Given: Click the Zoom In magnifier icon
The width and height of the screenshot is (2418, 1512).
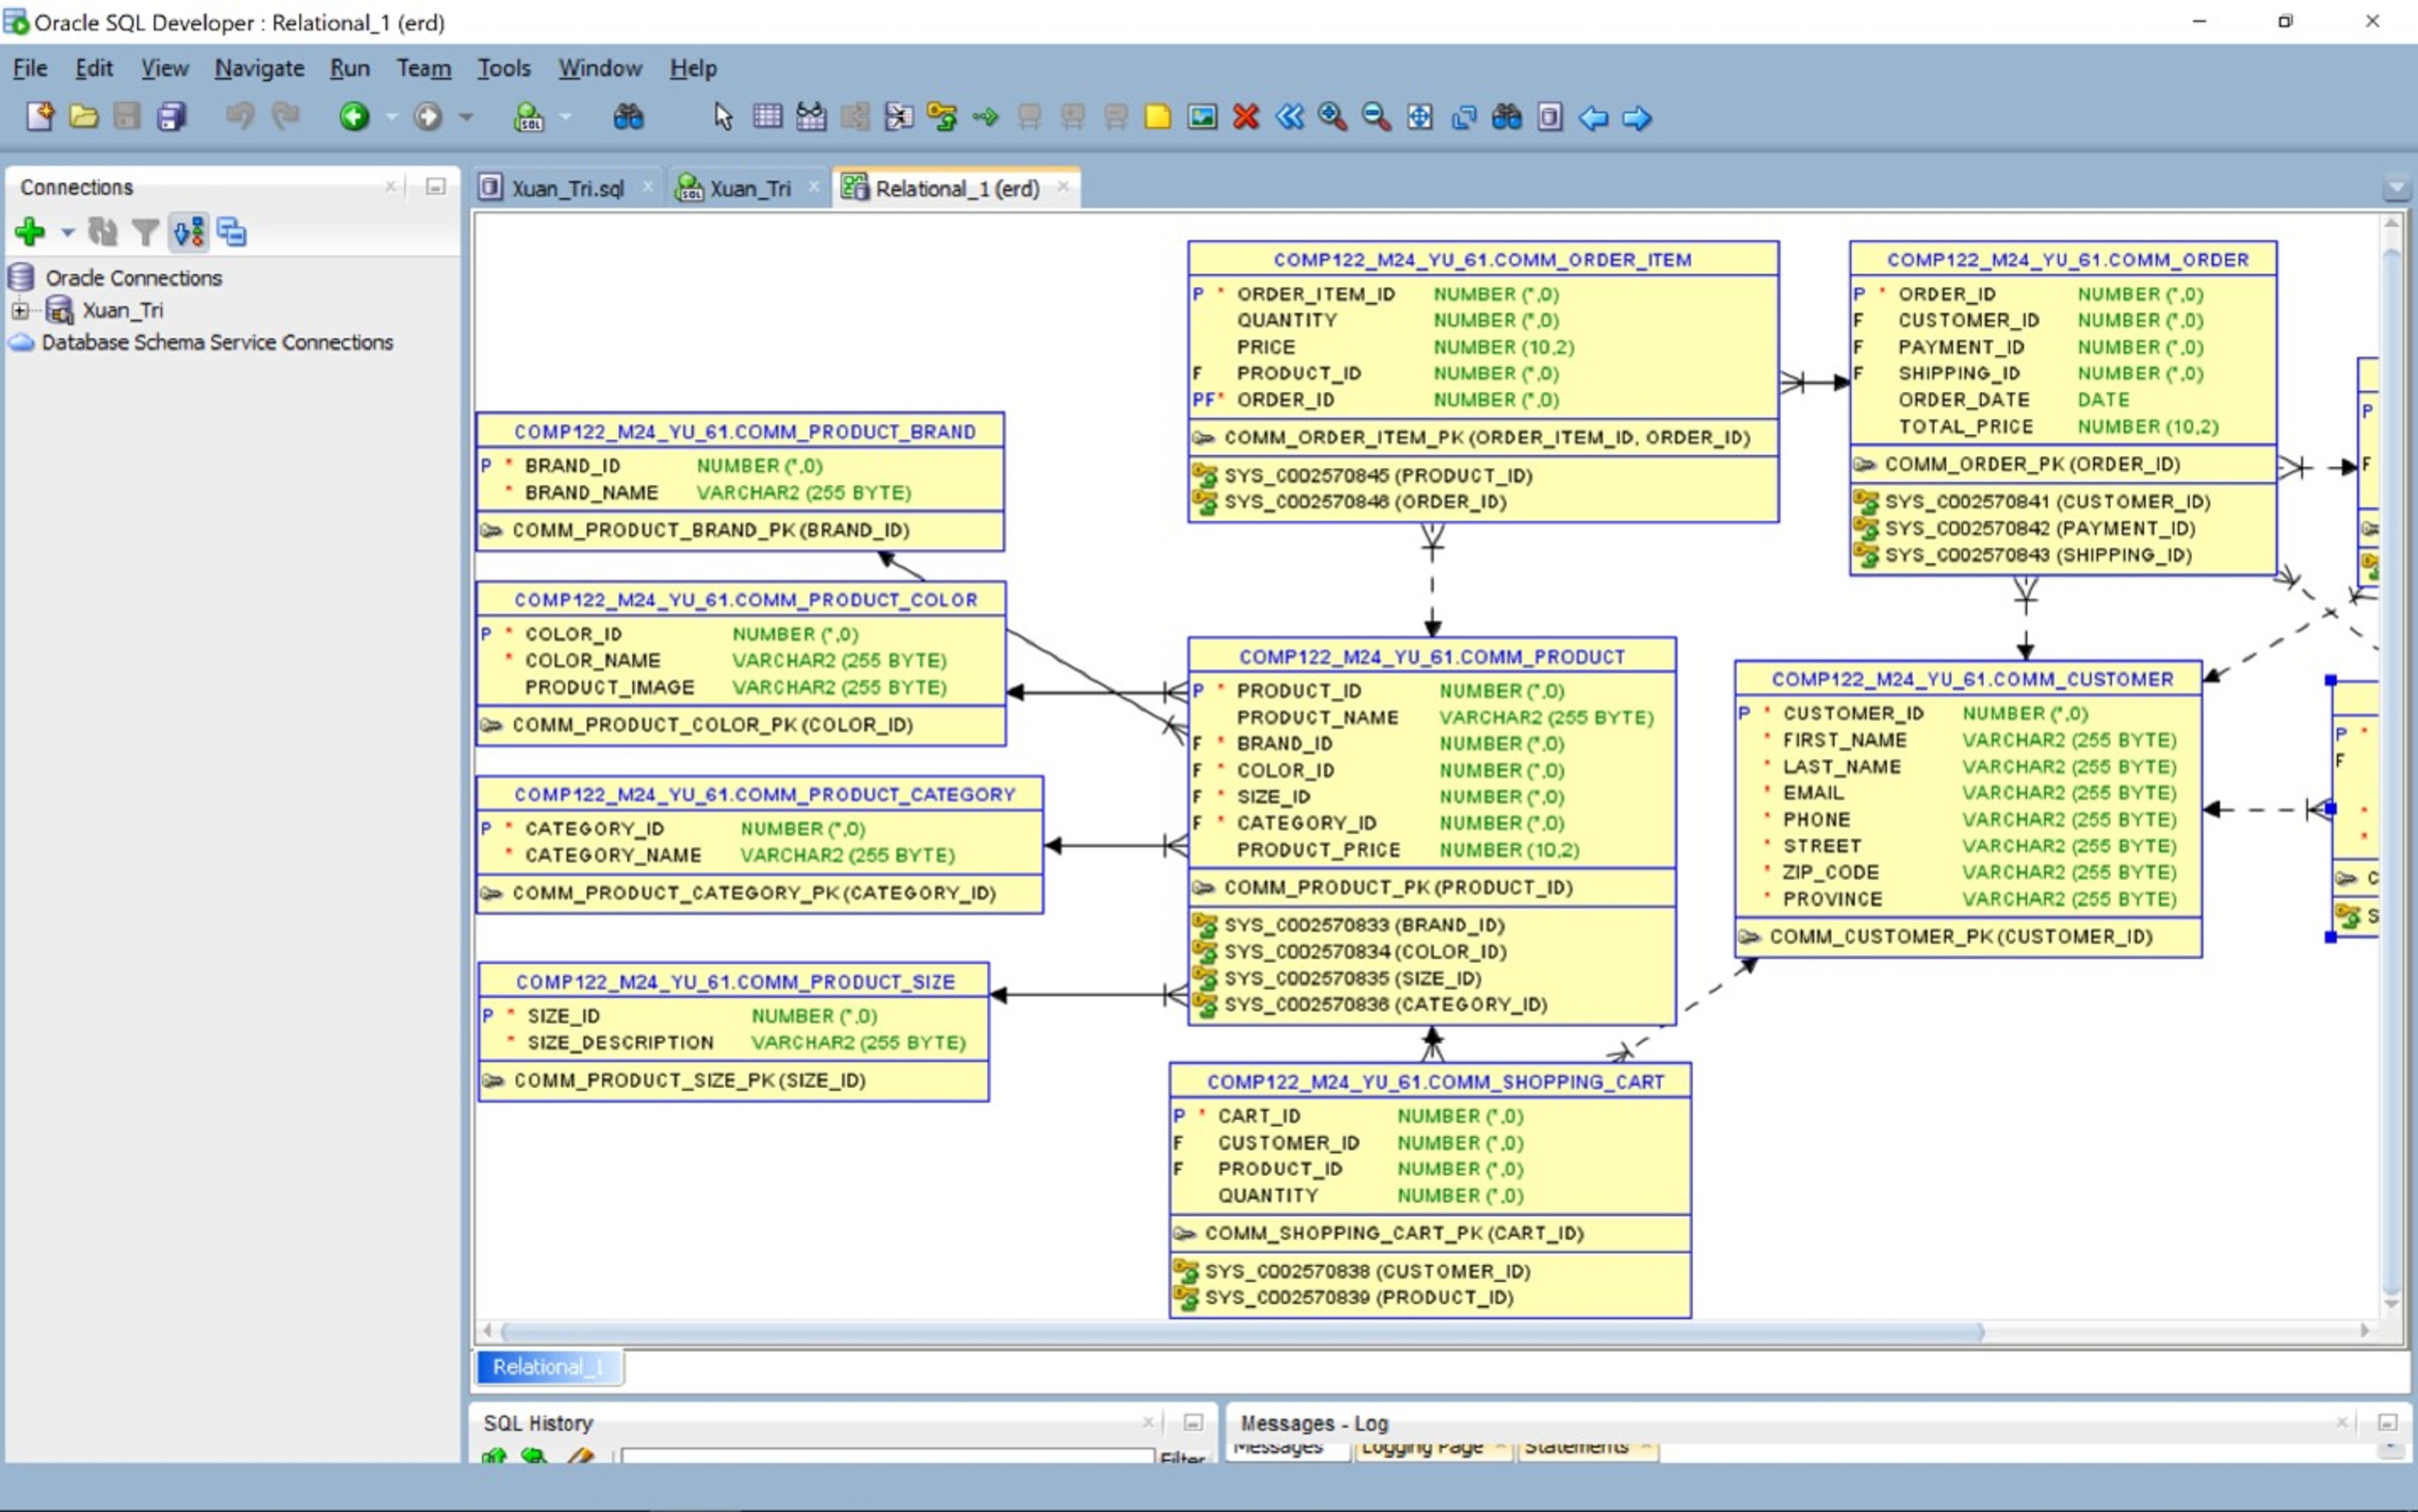Looking at the screenshot, I should [1332, 117].
